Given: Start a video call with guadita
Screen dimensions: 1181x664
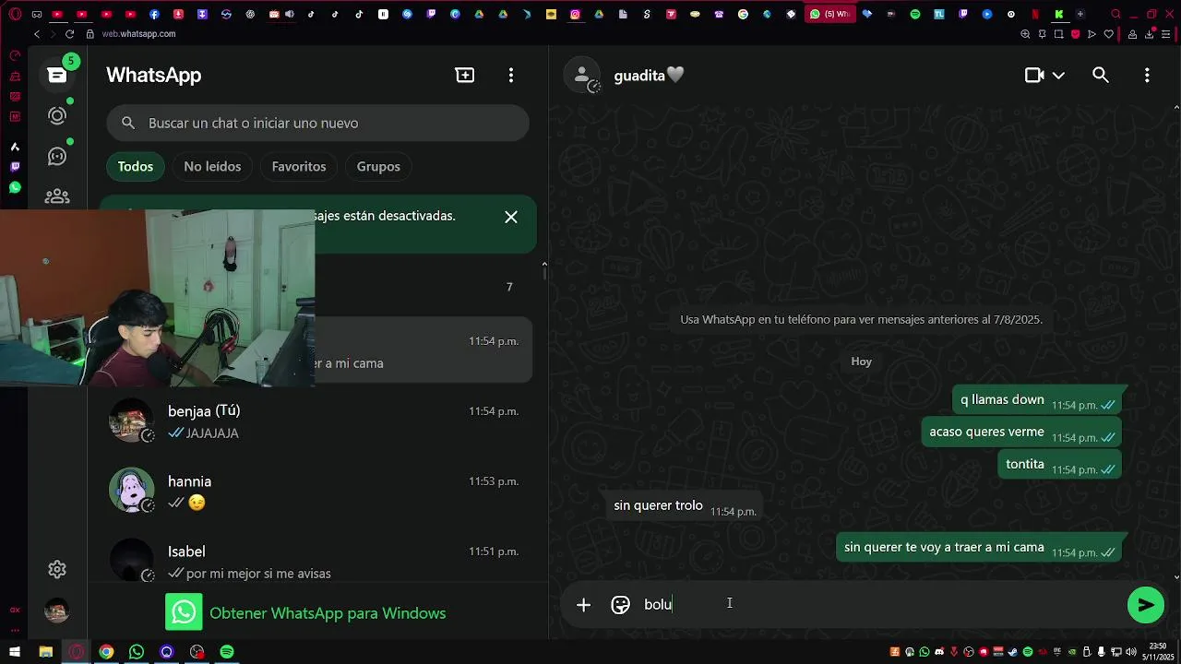Looking at the screenshot, I should 1034,76.
